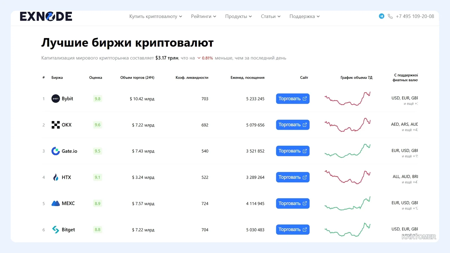Click the MEXC exchange logo

(x=56, y=203)
